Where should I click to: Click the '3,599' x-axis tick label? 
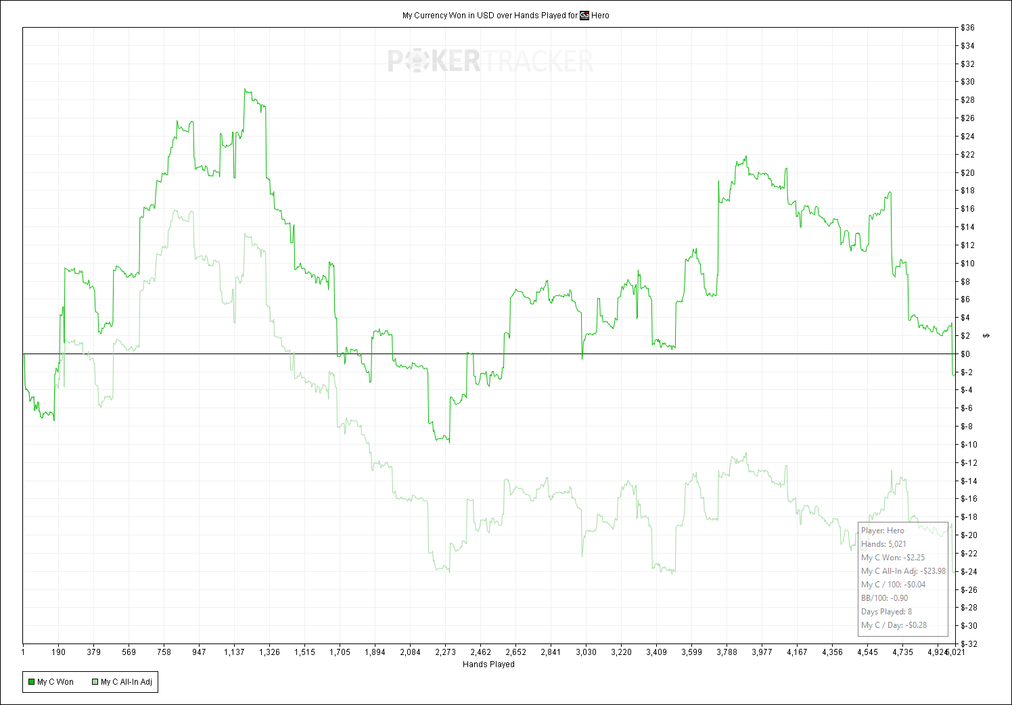[x=692, y=652]
